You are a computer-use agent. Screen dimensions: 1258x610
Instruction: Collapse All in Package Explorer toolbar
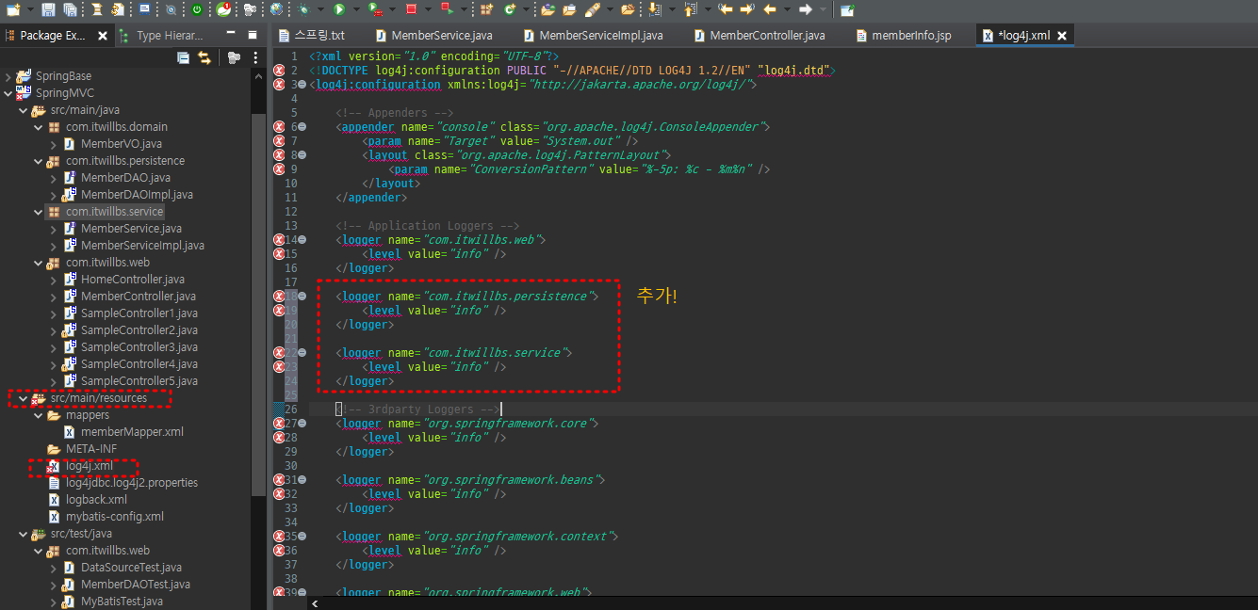pyautogui.click(x=184, y=57)
